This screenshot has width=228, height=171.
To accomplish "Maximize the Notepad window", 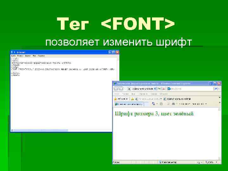I will click(x=114, y=52).
